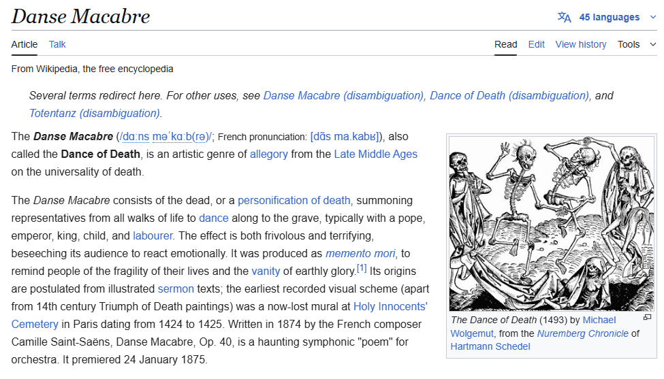
Task: Click the Danse Macabre page title
Action: pos(80,17)
